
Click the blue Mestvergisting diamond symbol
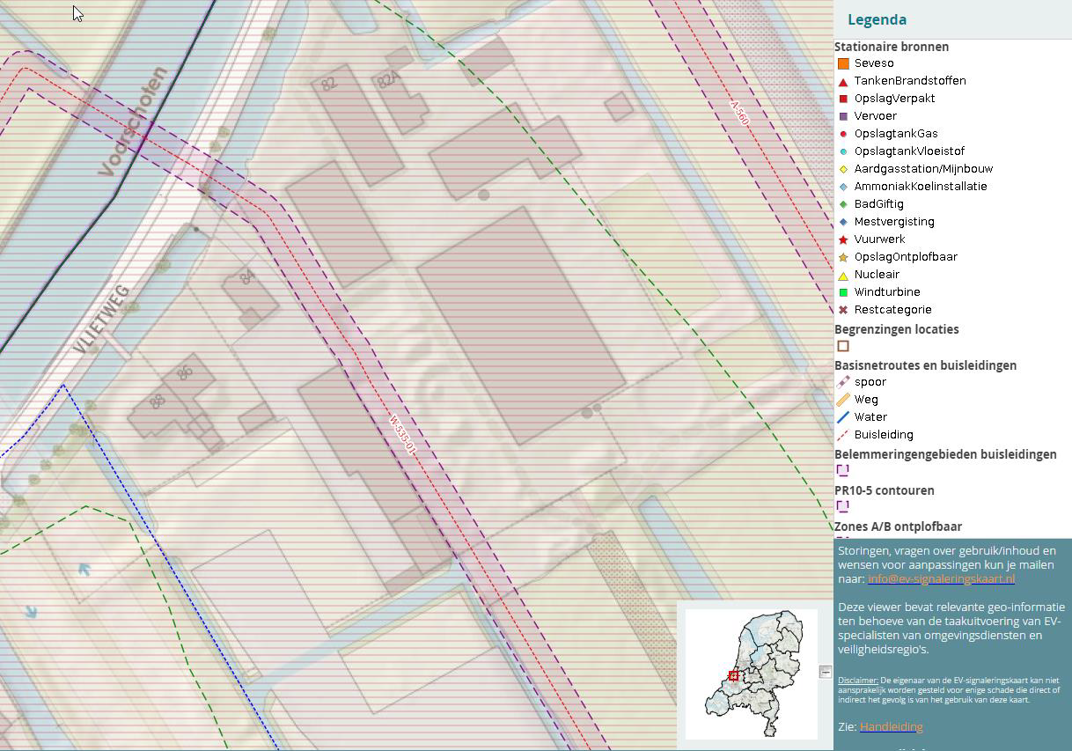click(x=843, y=222)
